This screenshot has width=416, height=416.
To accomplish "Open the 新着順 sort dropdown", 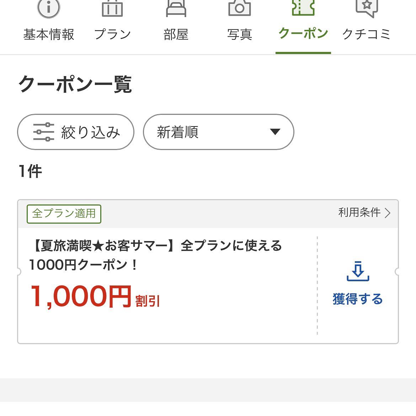I will coord(218,132).
